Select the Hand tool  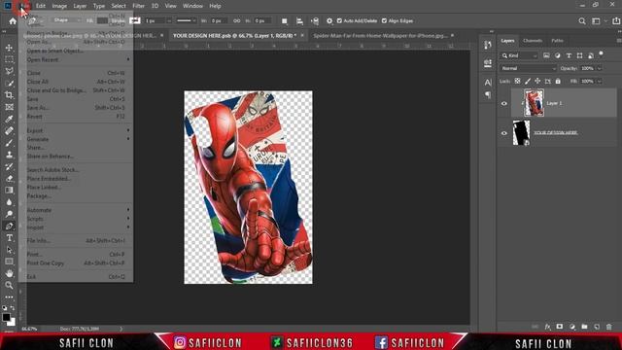coord(9,273)
